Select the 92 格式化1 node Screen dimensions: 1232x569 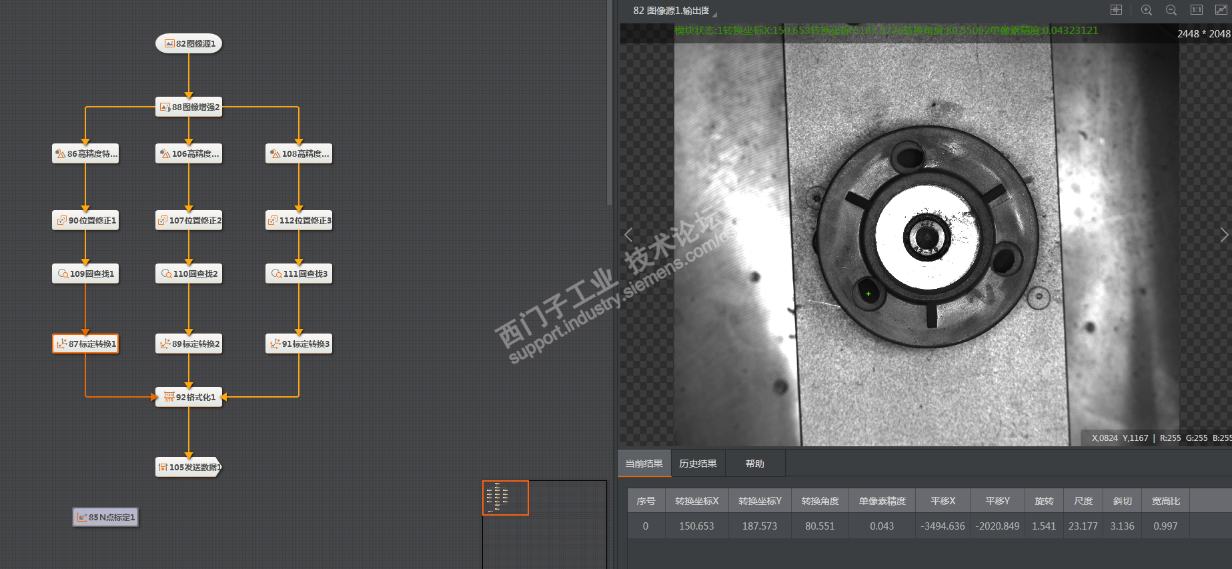(x=189, y=397)
